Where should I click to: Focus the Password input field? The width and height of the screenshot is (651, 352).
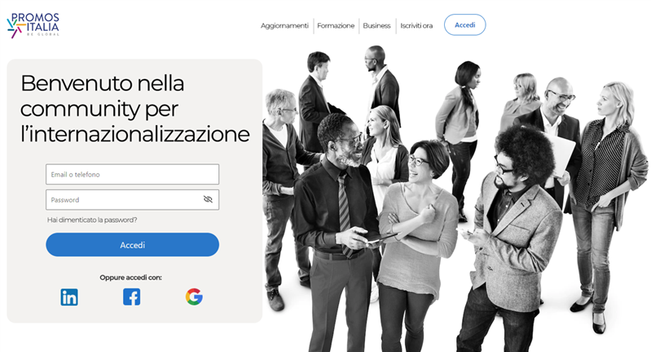133,200
